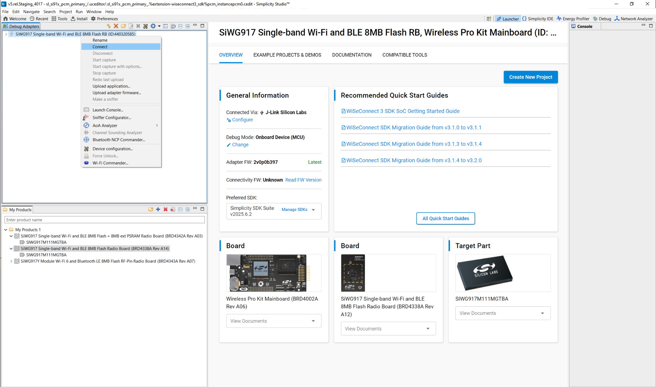
Task: Click the Read FW Version link
Action: [x=303, y=180]
